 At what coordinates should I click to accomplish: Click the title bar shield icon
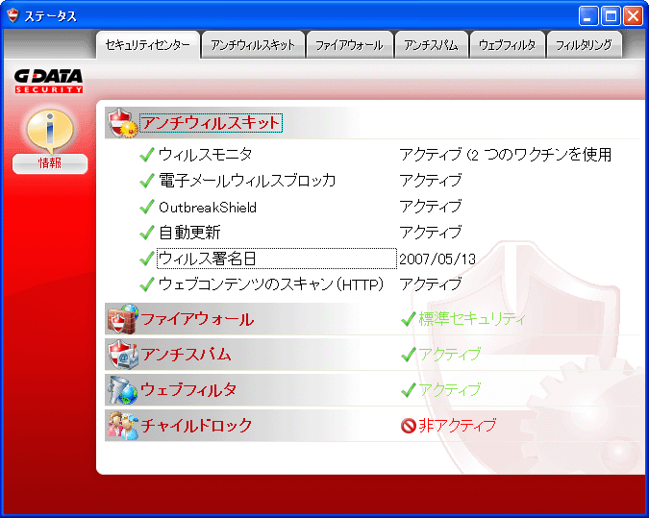13,15
